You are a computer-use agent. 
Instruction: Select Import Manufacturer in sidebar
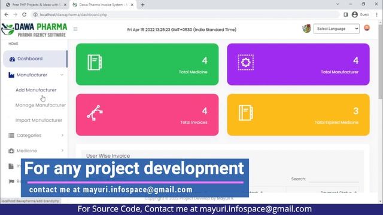[39, 120]
